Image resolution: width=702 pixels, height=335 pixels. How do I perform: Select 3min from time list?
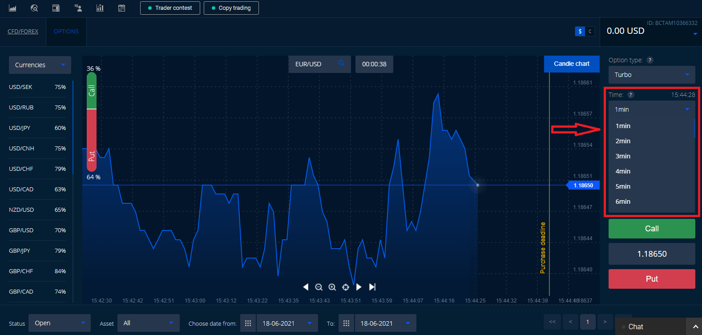pos(651,156)
